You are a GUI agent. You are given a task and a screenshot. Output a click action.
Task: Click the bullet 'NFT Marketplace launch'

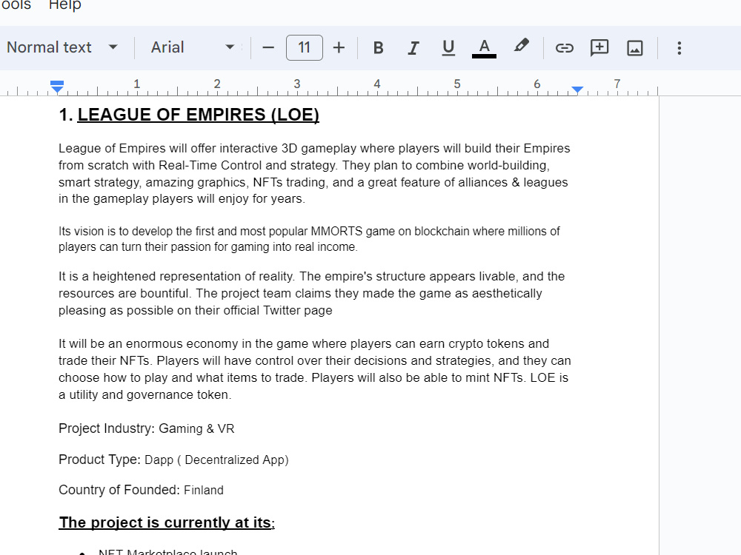pos(167,551)
